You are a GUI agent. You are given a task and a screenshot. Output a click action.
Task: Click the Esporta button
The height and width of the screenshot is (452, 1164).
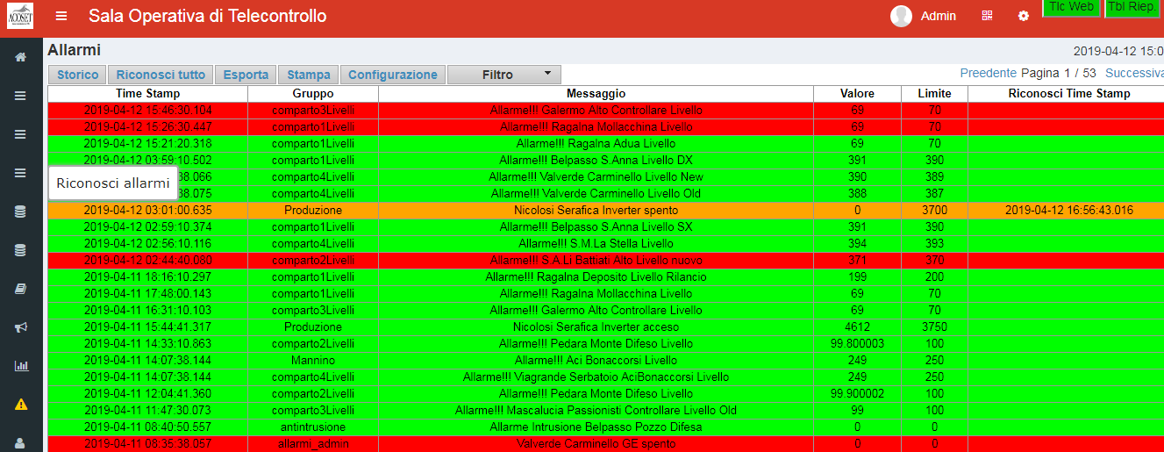(x=246, y=75)
